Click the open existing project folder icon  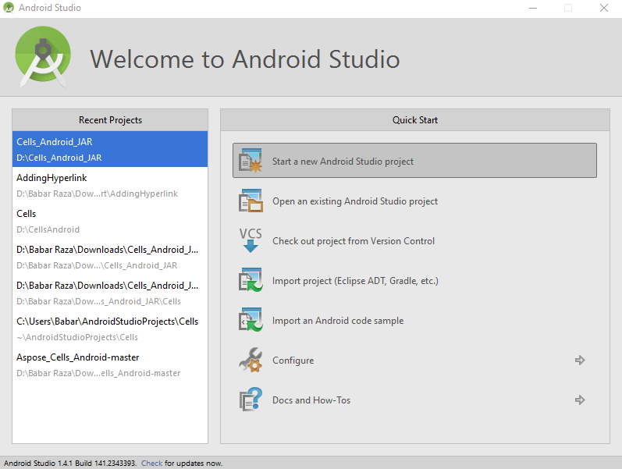coord(250,201)
